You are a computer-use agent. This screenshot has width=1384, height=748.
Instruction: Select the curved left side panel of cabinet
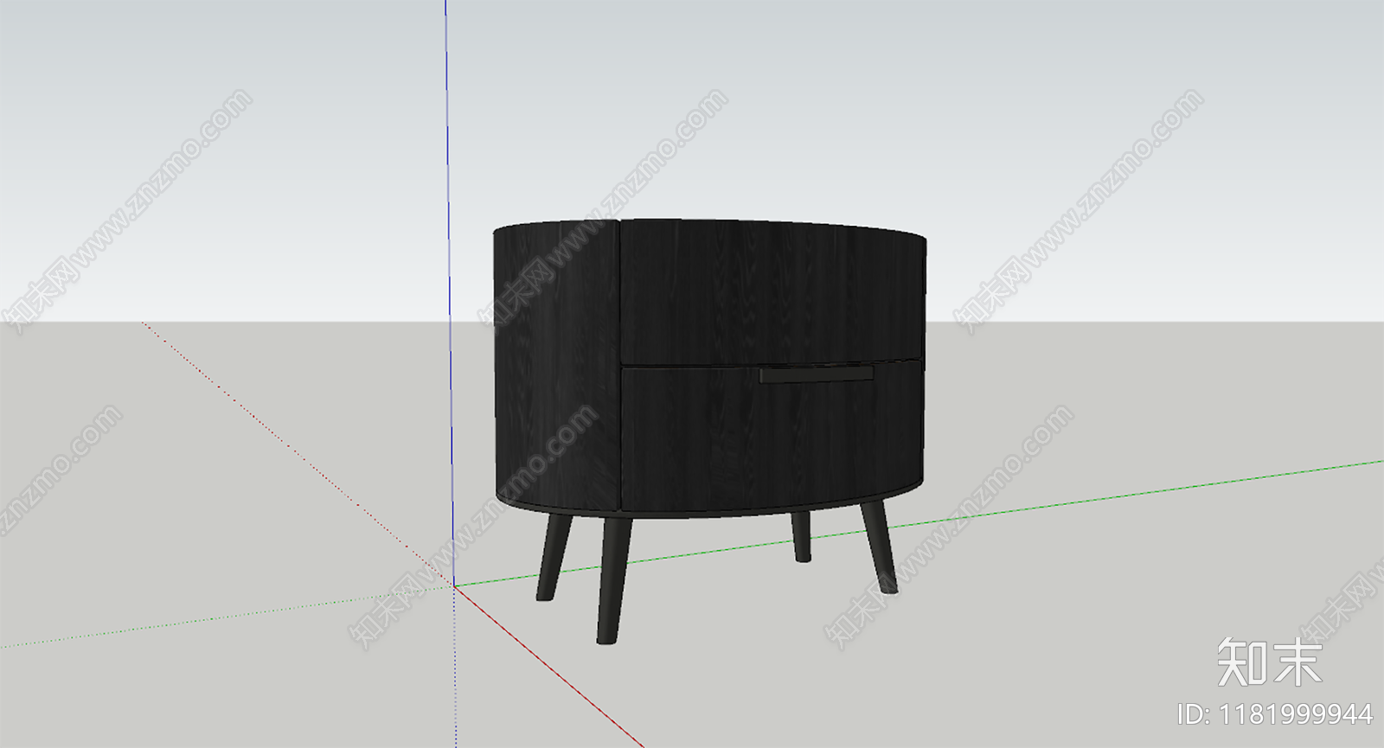click(x=556, y=365)
